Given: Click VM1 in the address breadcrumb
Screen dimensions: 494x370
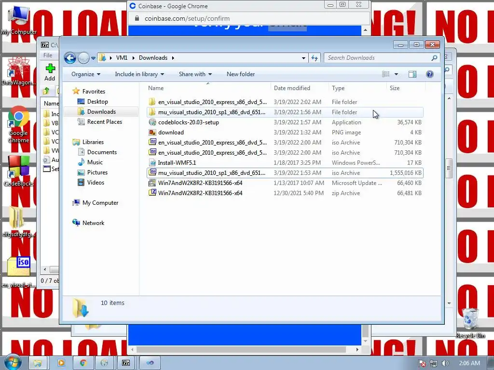Looking at the screenshot, I should tap(122, 58).
